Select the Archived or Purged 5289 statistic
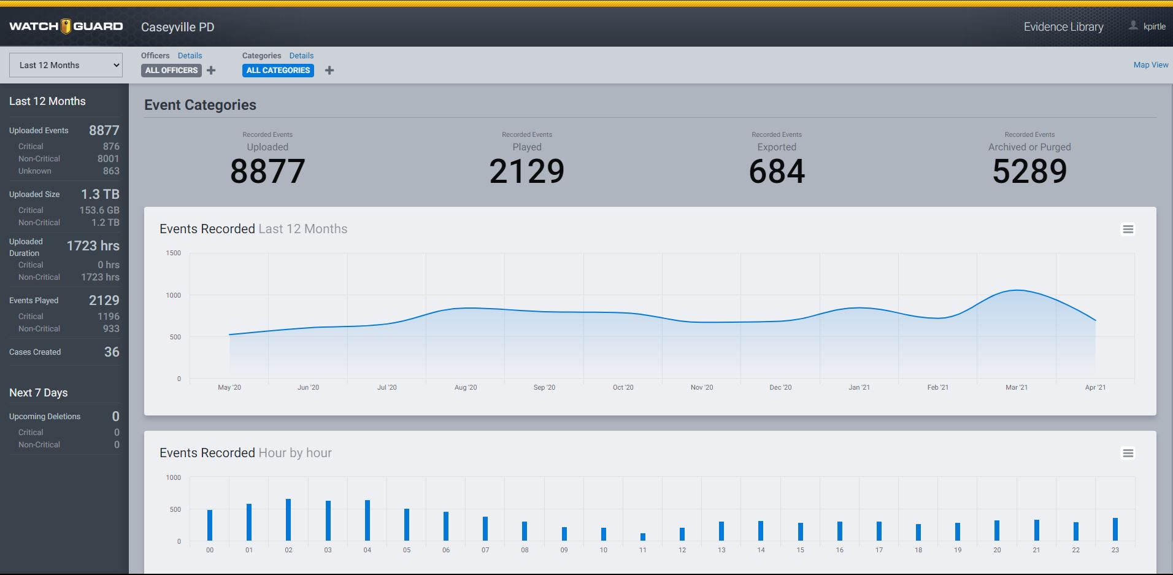1173x575 pixels. pos(1029,171)
